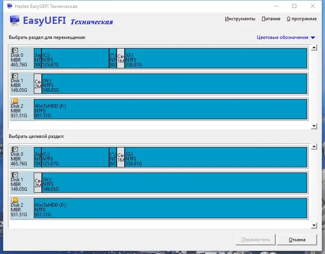Select (W:) 149.05G partition in source list
The width and height of the screenshot is (325, 254).
point(174,84)
